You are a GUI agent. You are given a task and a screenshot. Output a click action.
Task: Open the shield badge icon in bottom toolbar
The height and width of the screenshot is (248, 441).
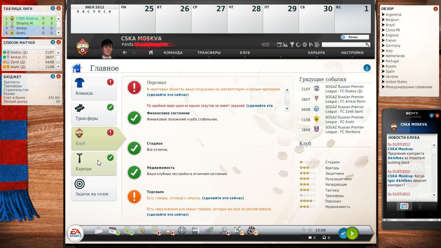tap(182, 230)
